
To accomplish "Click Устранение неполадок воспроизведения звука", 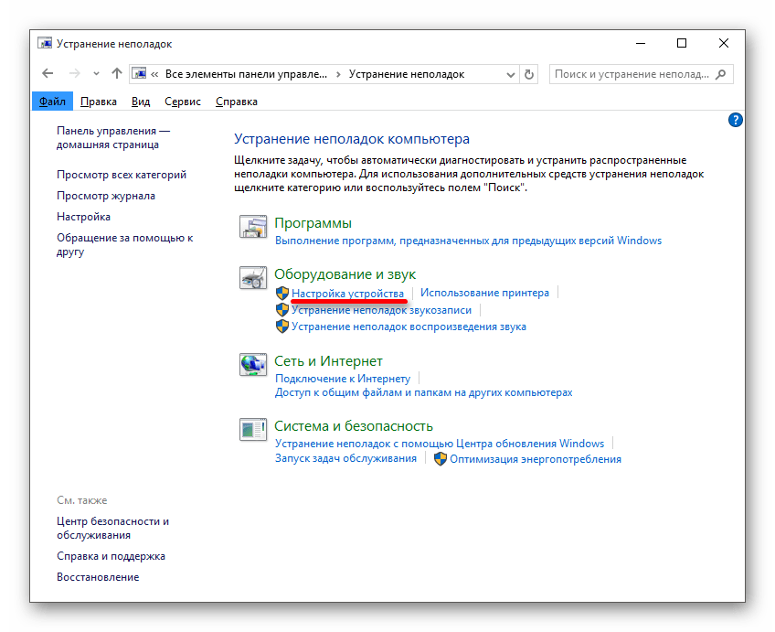I will [409, 327].
